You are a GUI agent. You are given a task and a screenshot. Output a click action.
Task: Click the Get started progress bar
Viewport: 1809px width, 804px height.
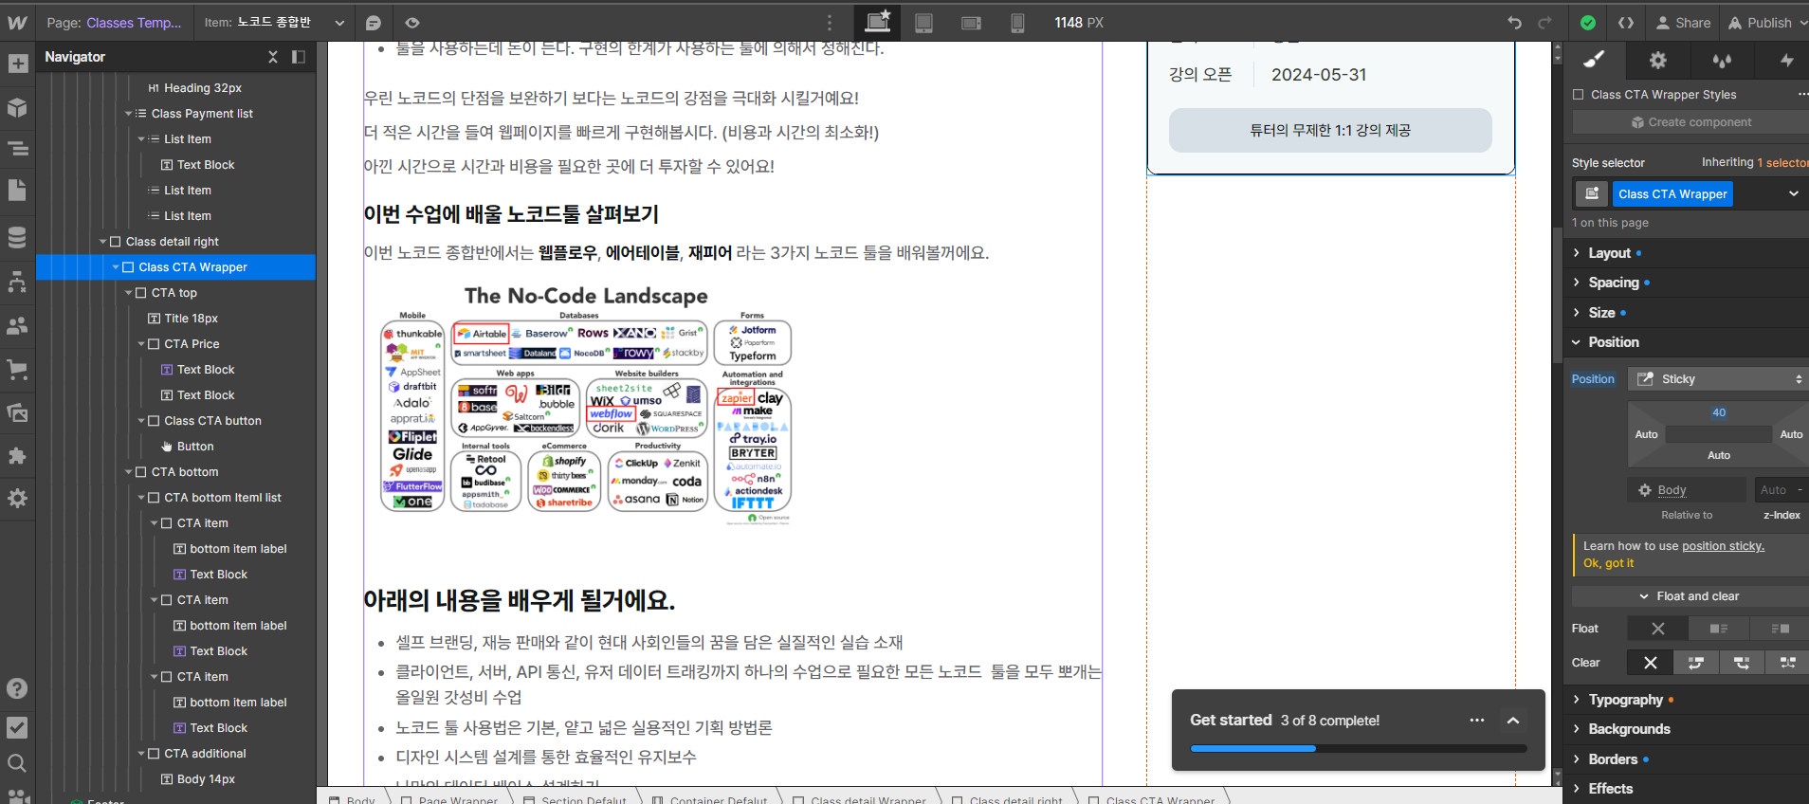[1358, 749]
